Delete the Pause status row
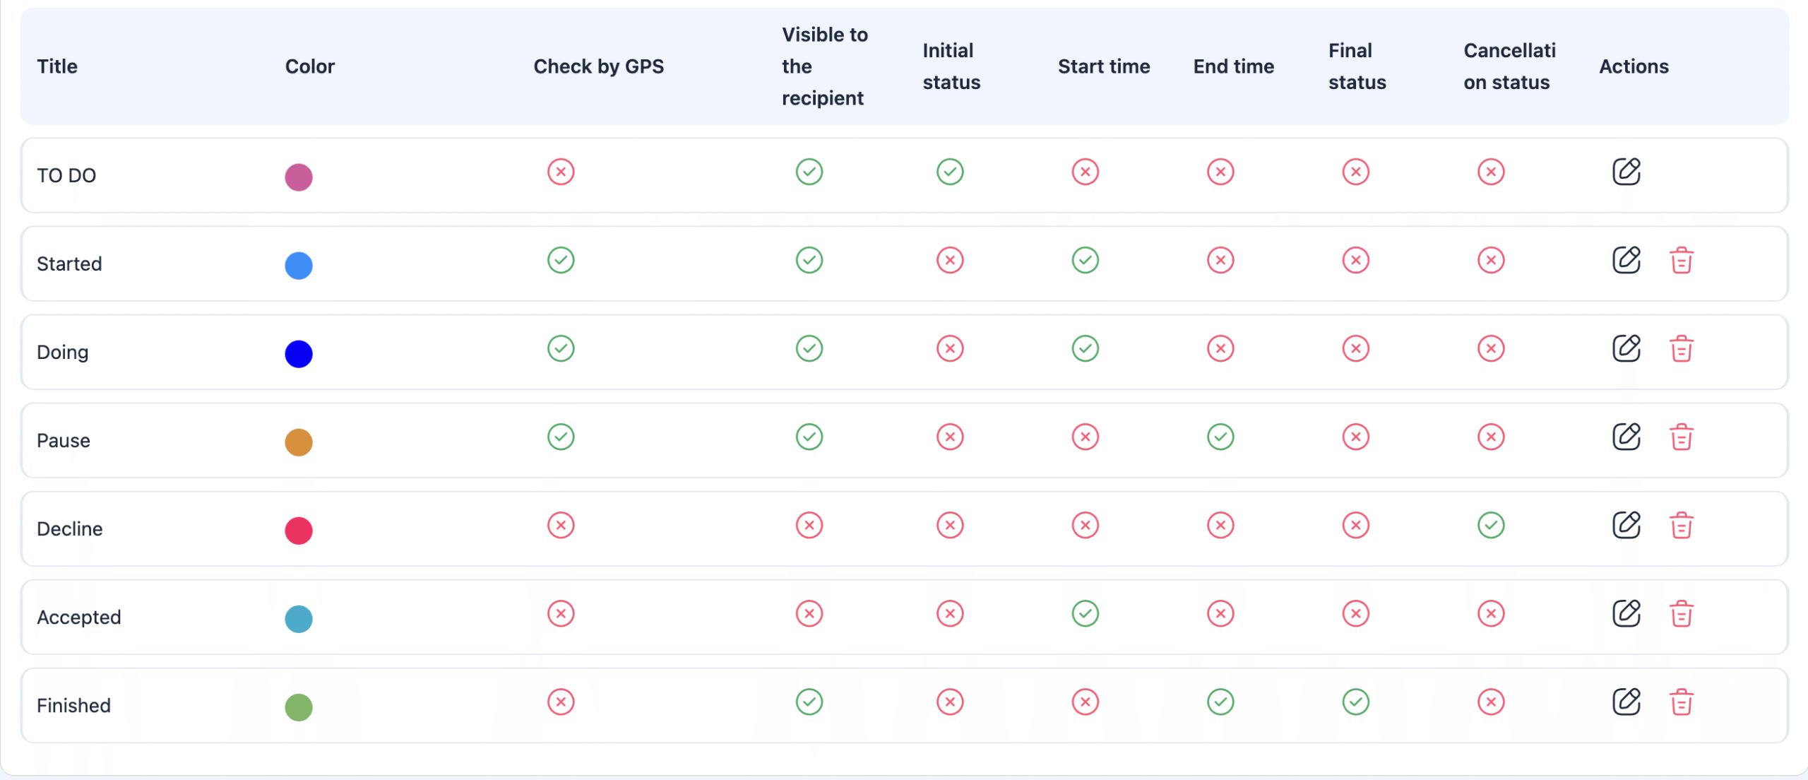The width and height of the screenshot is (1808, 780). tap(1681, 437)
